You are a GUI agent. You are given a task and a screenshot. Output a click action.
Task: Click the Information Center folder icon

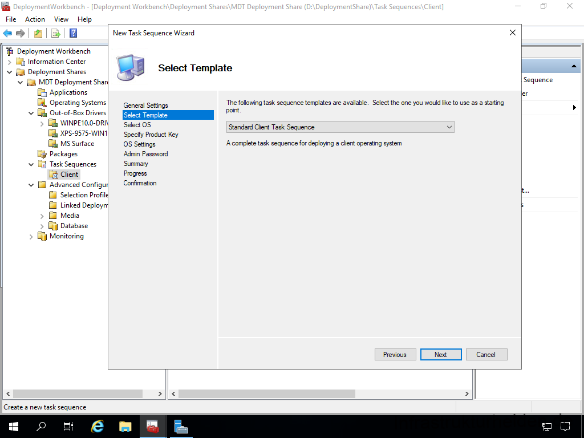pos(21,62)
